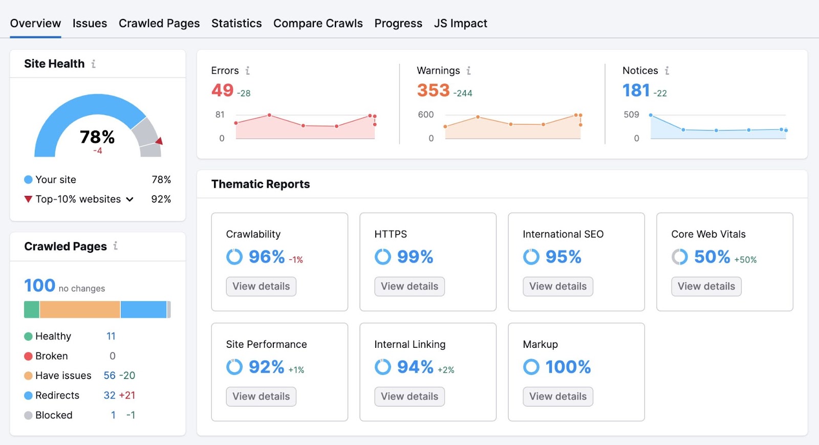Expand the Top-10% websites dropdown
Screen dimensions: 819x445
[x=130, y=199]
